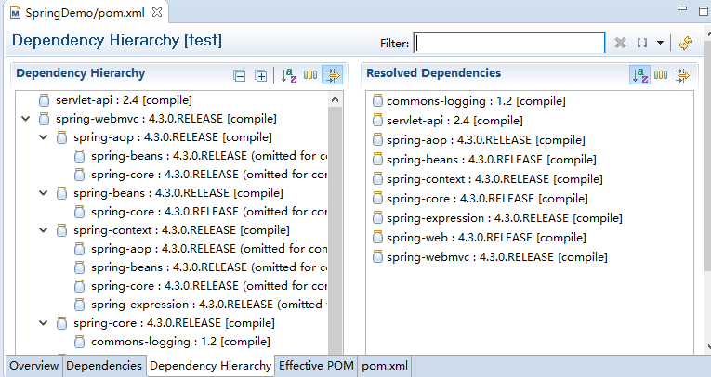Image resolution: width=711 pixels, height=377 pixels.
Task: Close the SpringDemo/pom.xml editor tab
Action: tap(157, 12)
